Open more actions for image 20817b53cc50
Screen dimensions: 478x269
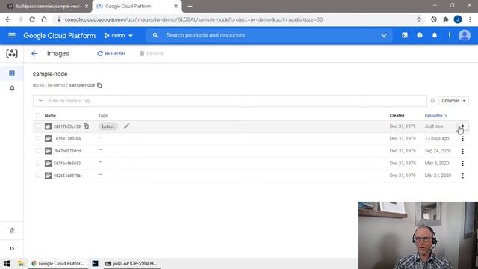(x=463, y=126)
